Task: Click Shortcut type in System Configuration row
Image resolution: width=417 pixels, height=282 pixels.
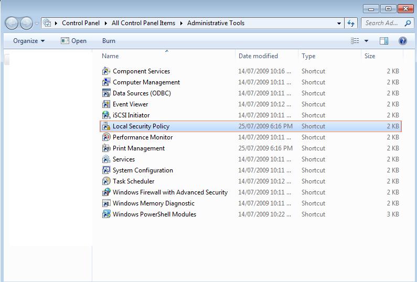Action: point(313,170)
